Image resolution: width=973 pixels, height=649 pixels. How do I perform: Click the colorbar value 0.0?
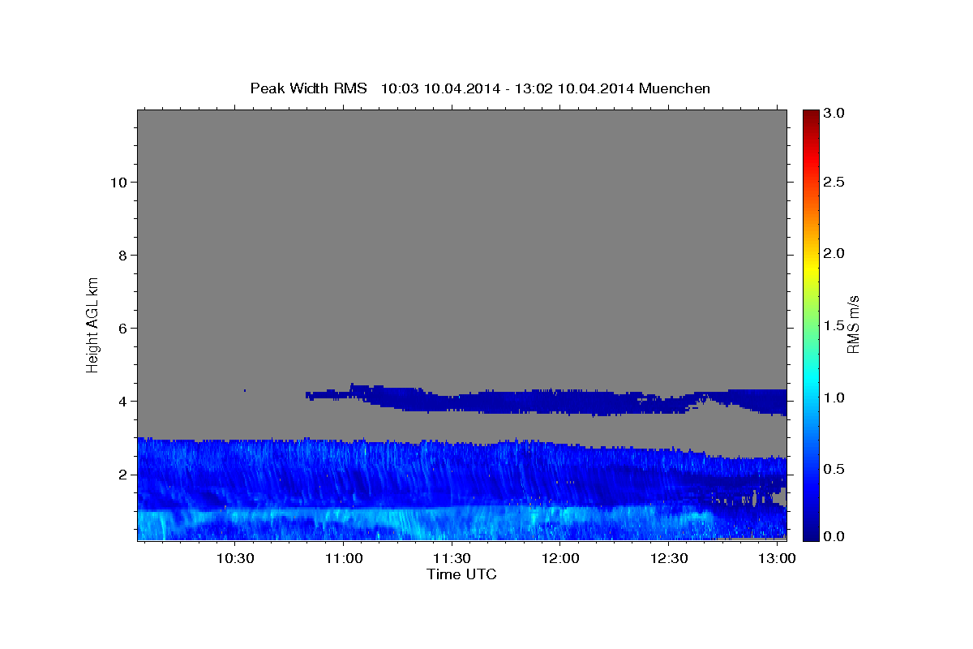[834, 536]
